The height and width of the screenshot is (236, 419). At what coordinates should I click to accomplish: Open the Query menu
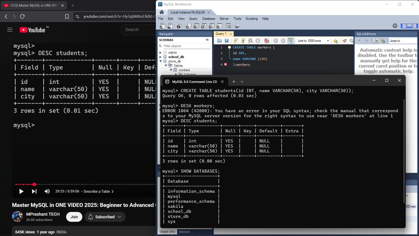tap(193, 19)
